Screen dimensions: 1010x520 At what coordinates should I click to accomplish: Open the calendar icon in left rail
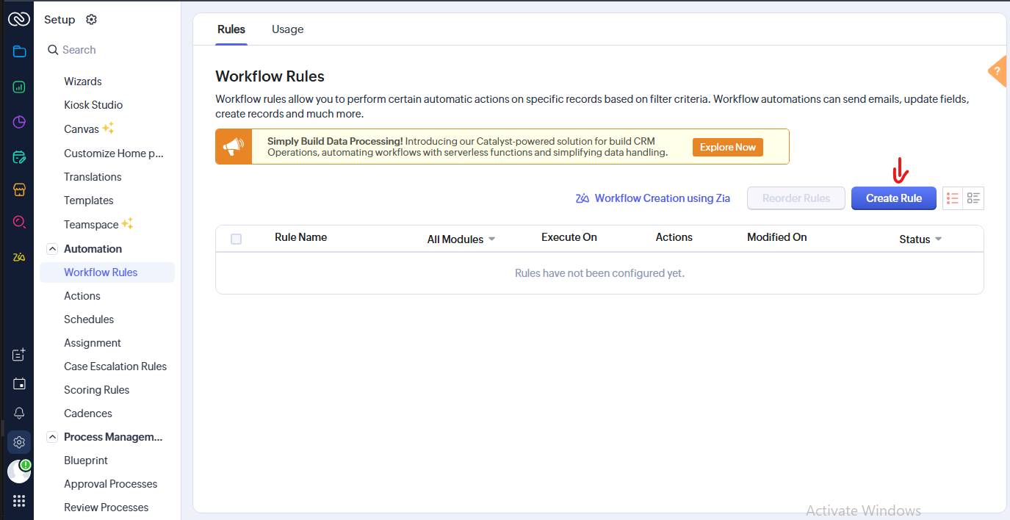(19, 384)
